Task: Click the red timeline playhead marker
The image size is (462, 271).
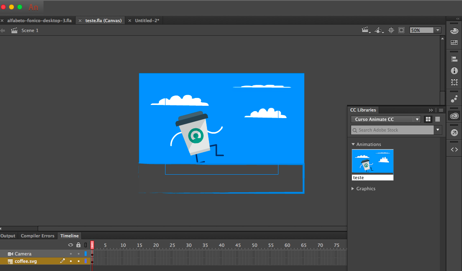Action: (x=92, y=245)
